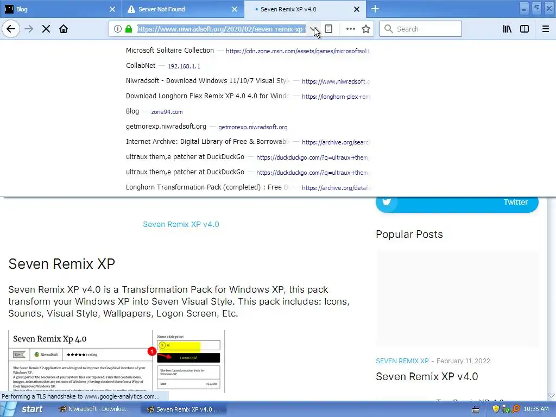Viewport: 556px width, 417px height.
Task: Select the Blog zone94.com suggestion
Action: (x=248, y=112)
